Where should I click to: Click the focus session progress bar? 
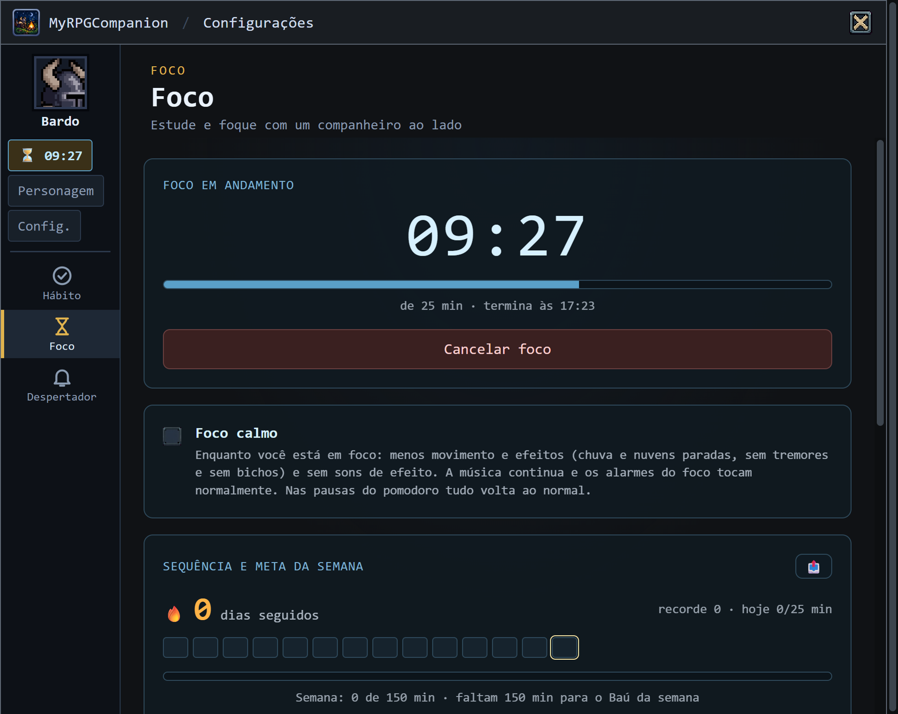[497, 284]
